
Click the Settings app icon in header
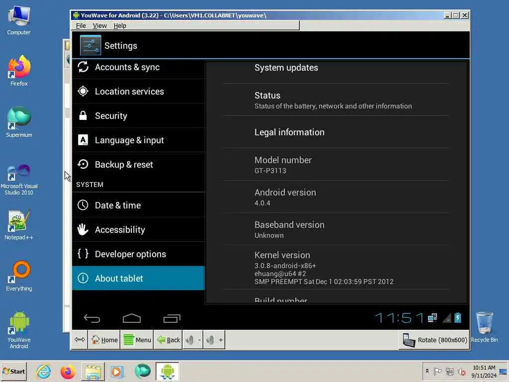[90, 45]
